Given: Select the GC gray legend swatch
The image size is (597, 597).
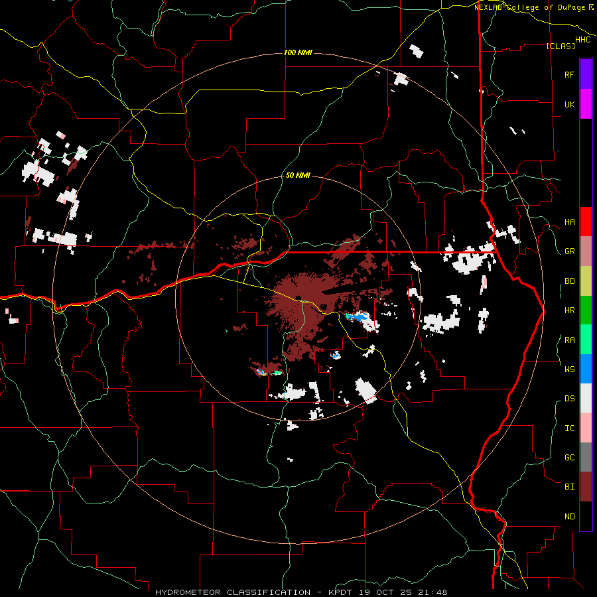Looking at the screenshot, I should (x=586, y=457).
